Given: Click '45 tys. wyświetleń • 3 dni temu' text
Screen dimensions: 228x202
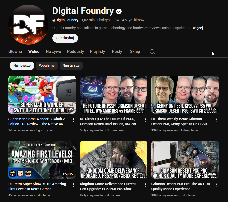Looking at the screenshot, I should pyautogui.click(x=29, y=195).
